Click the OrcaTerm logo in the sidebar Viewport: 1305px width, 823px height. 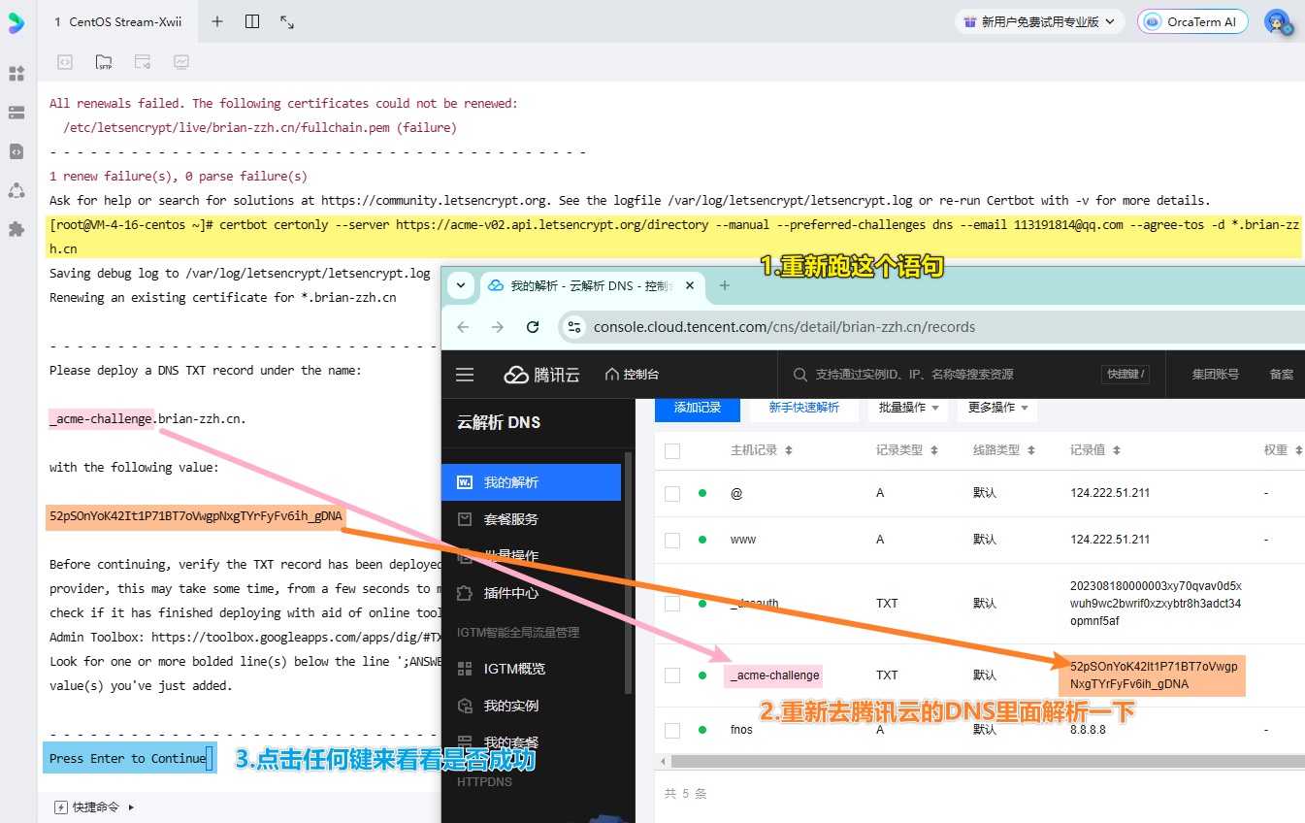(x=16, y=22)
